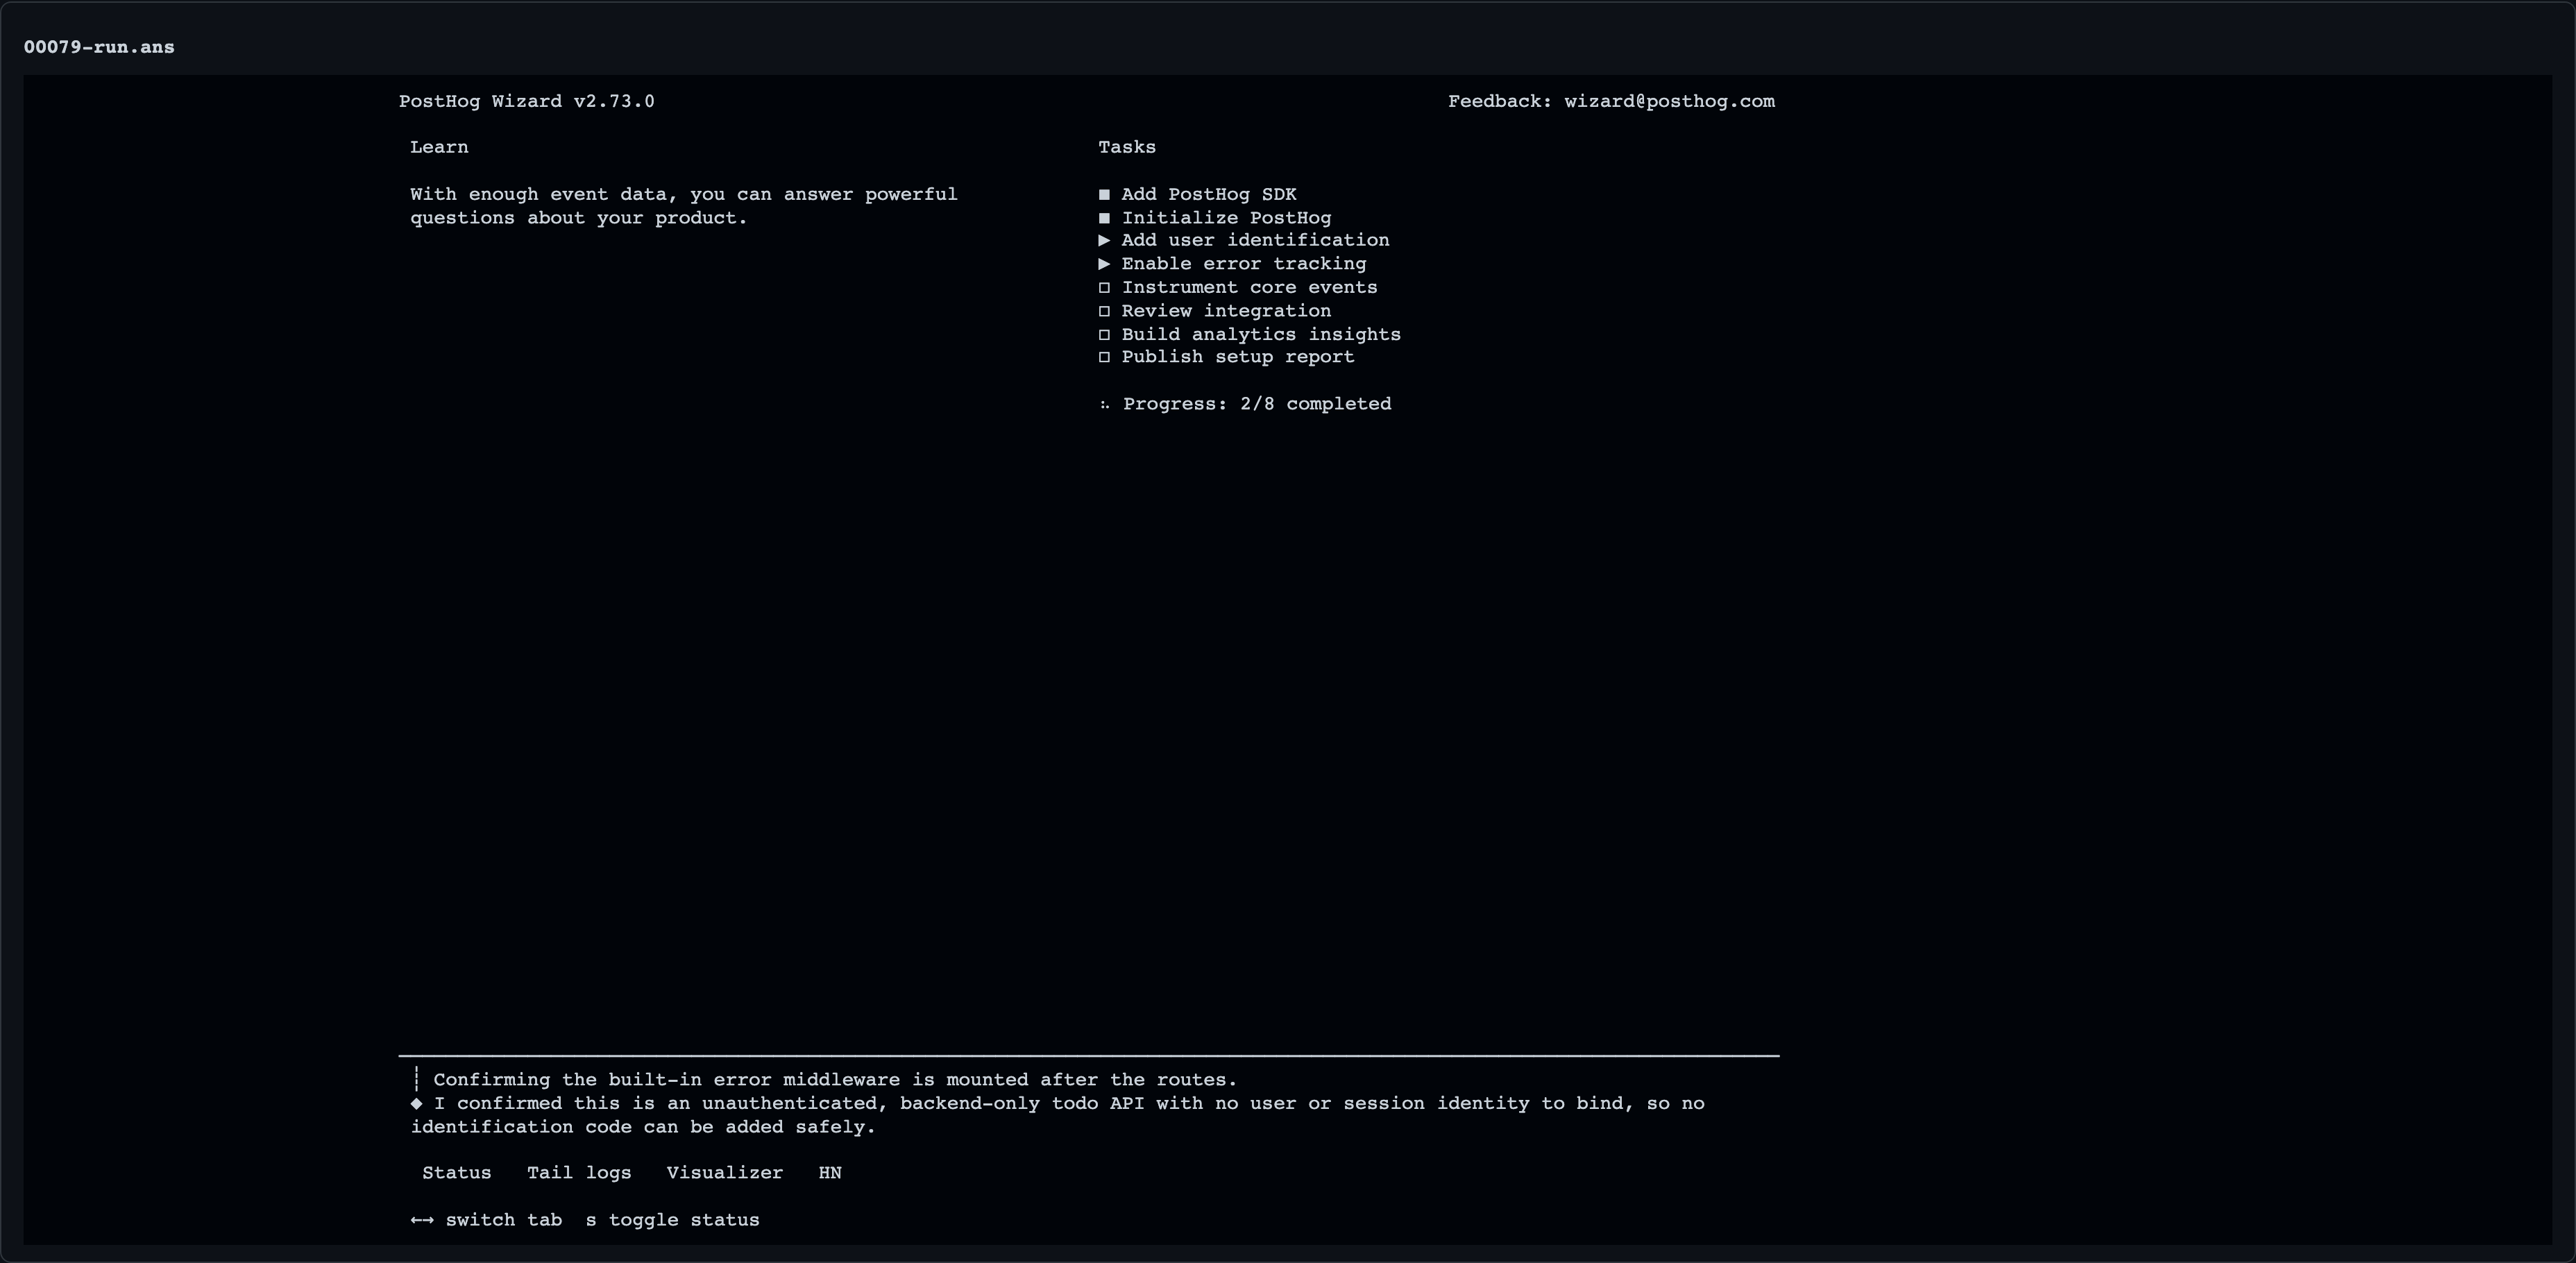Open the Tail logs tab

click(579, 1173)
